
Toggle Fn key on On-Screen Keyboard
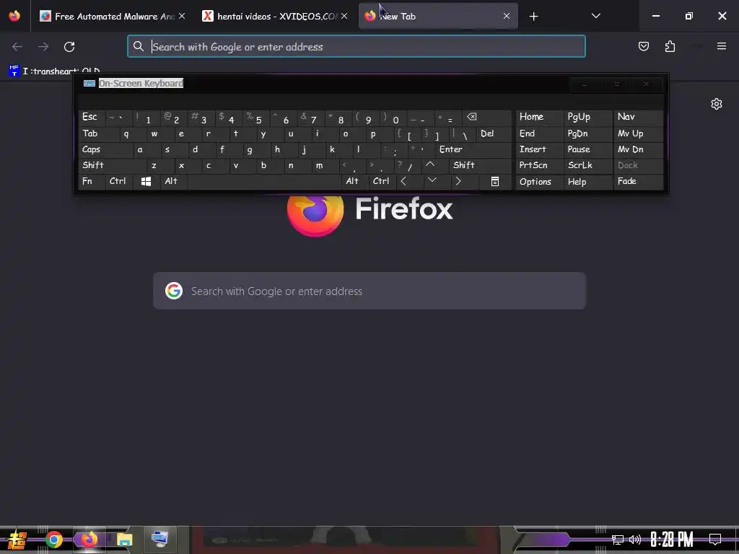click(x=92, y=181)
